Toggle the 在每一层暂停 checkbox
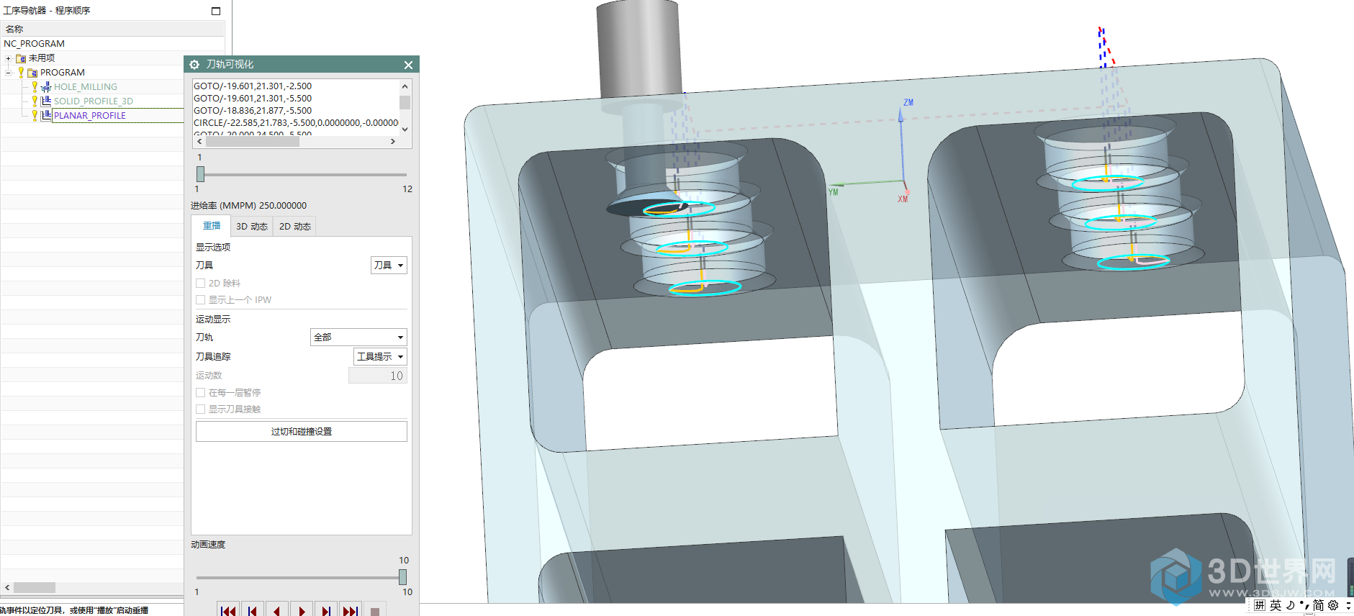The image size is (1354, 616). [201, 393]
